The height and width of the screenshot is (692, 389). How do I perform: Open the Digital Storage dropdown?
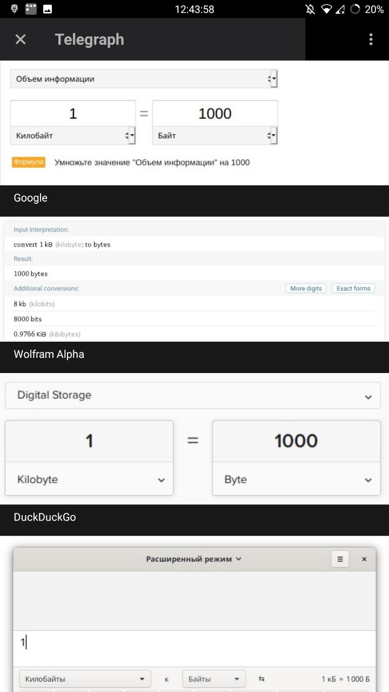click(193, 395)
